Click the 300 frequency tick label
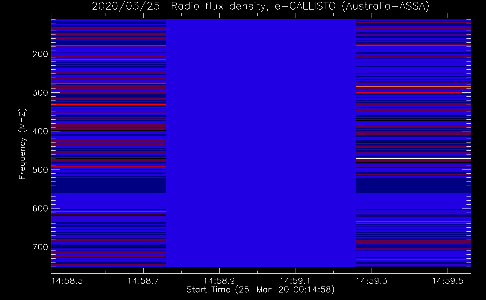 coord(40,93)
